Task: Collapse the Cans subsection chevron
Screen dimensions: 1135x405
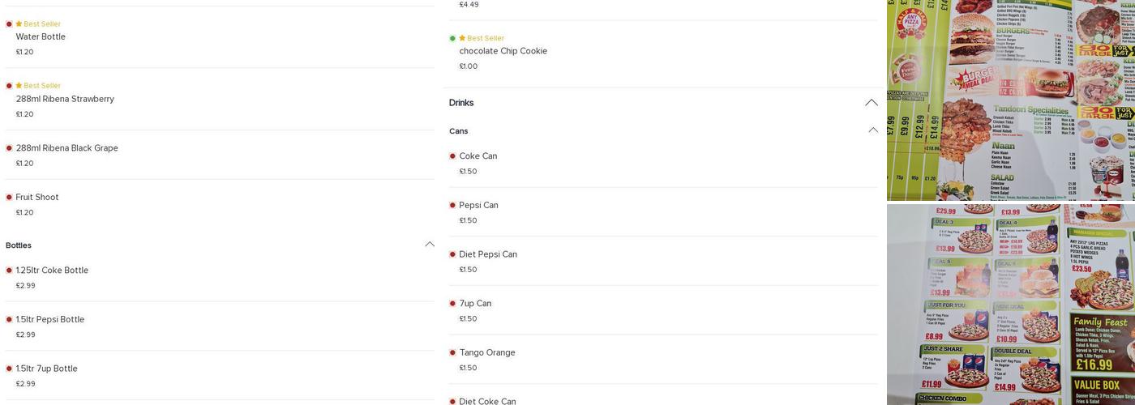Action: pyautogui.click(x=873, y=130)
